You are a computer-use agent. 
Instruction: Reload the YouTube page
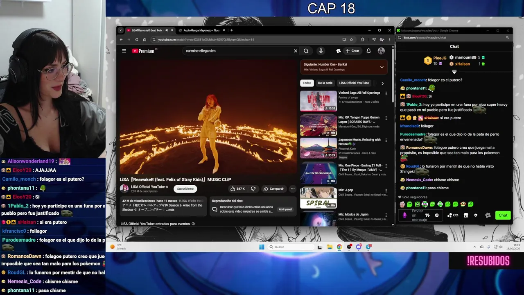[137, 40]
